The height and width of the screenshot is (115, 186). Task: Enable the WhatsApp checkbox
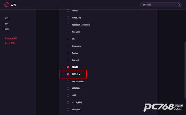pyautogui.click(x=68, y=18)
